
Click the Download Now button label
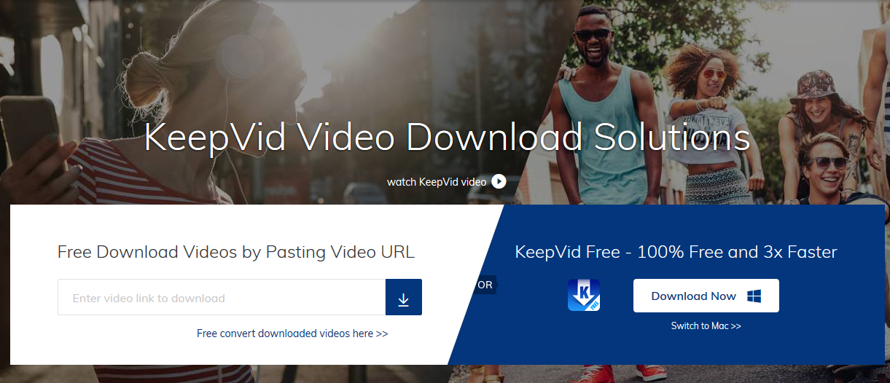(694, 296)
